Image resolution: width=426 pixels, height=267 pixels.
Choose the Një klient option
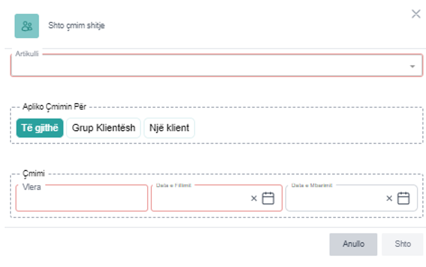(169, 128)
